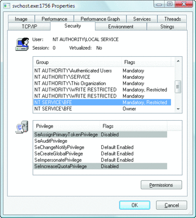The height and width of the screenshot is (218, 196).
Task: Select SeAuditPrivilege row
Action: click(x=100, y=141)
